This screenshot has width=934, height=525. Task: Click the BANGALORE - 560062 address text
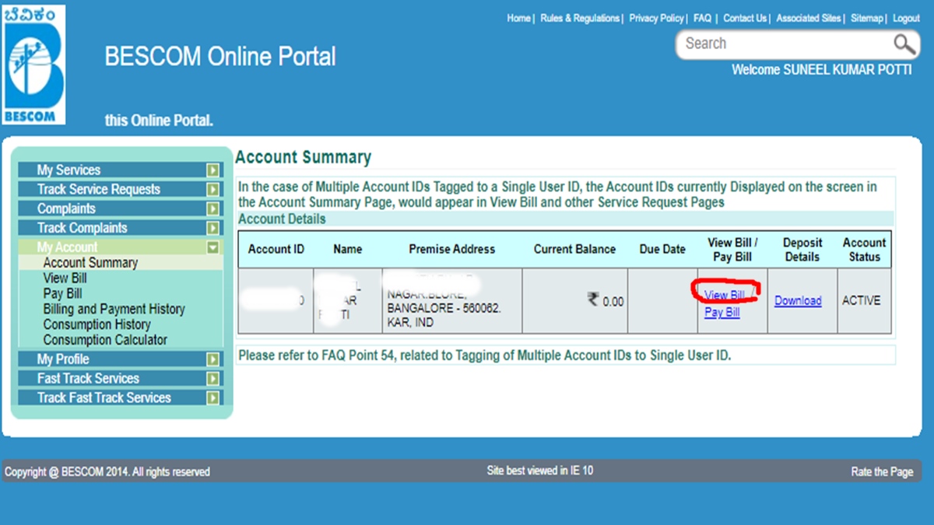444,309
